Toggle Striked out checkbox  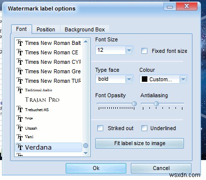pyautogui.click(x=100, y=128)
